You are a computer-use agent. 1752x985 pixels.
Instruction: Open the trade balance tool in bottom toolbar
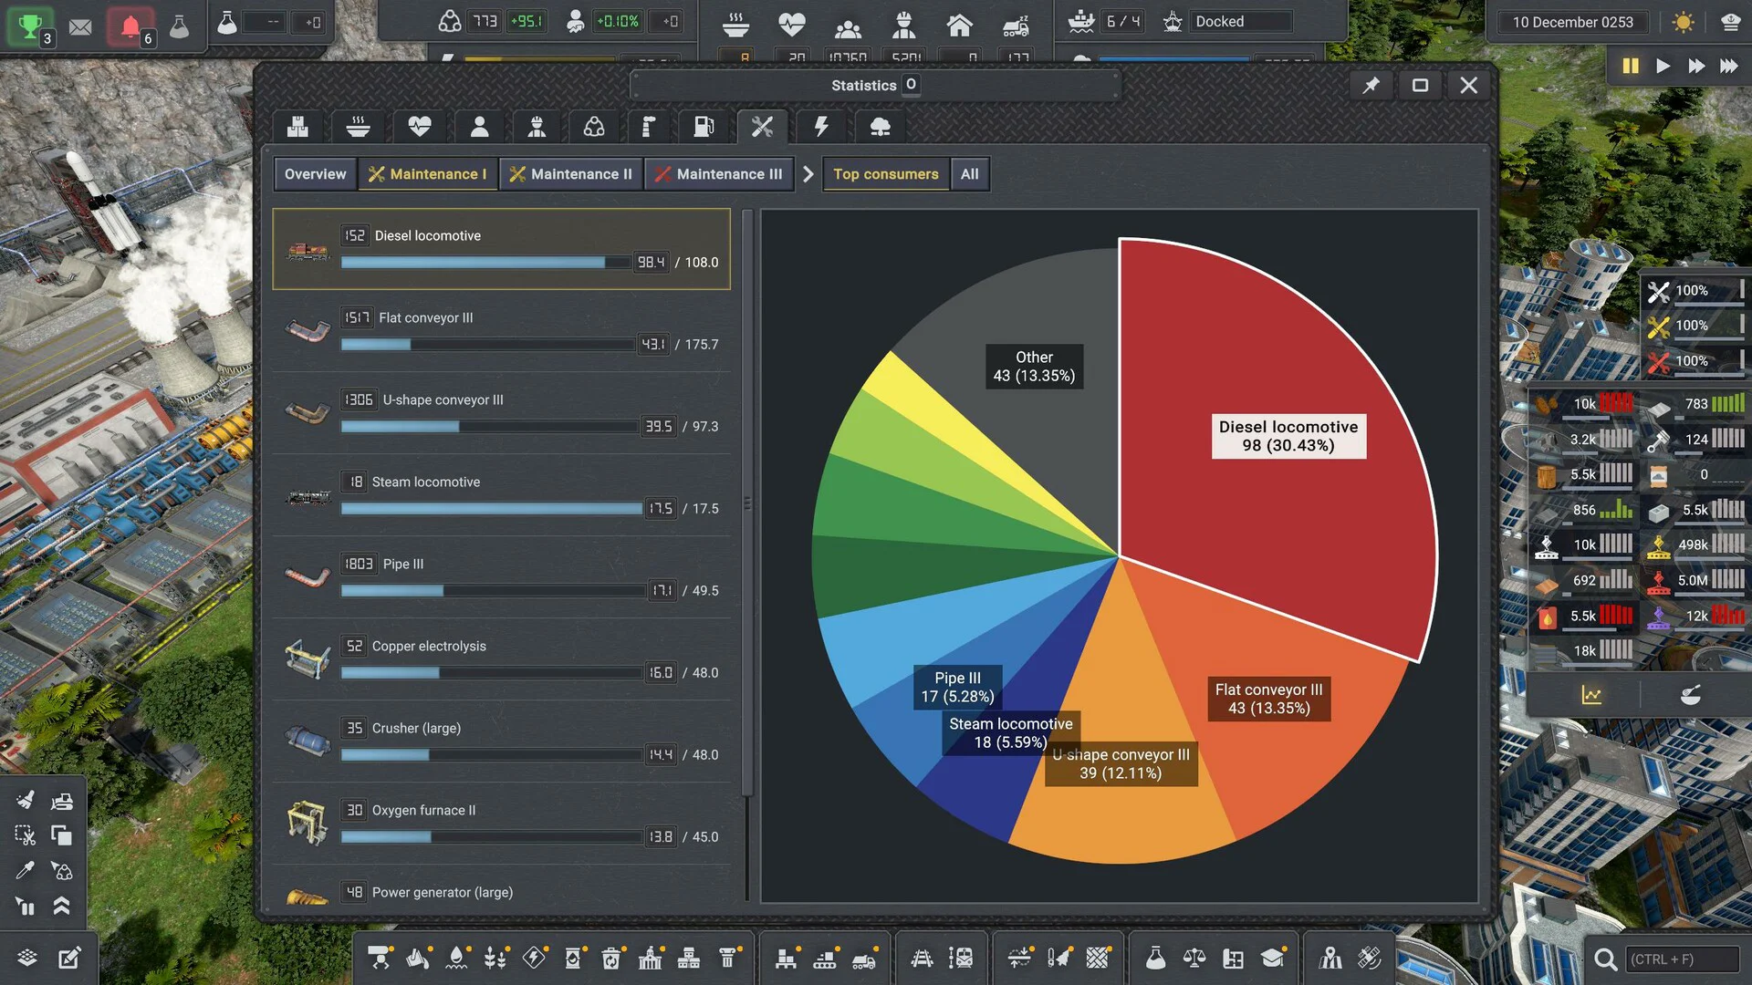click(x=1195, y=959)
